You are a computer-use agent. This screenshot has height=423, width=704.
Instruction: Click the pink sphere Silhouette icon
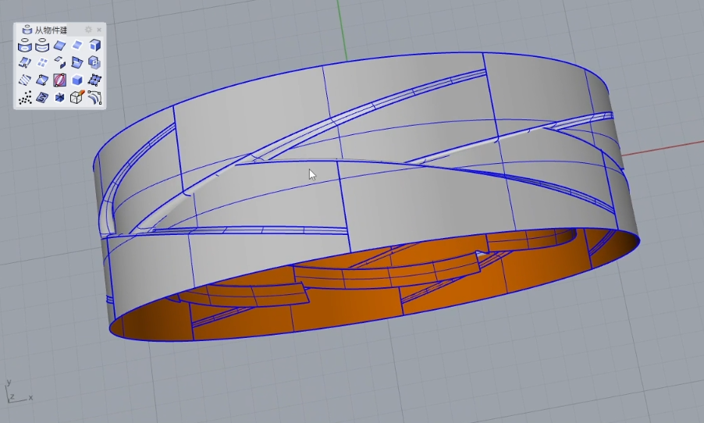click(x=60, y=80)
